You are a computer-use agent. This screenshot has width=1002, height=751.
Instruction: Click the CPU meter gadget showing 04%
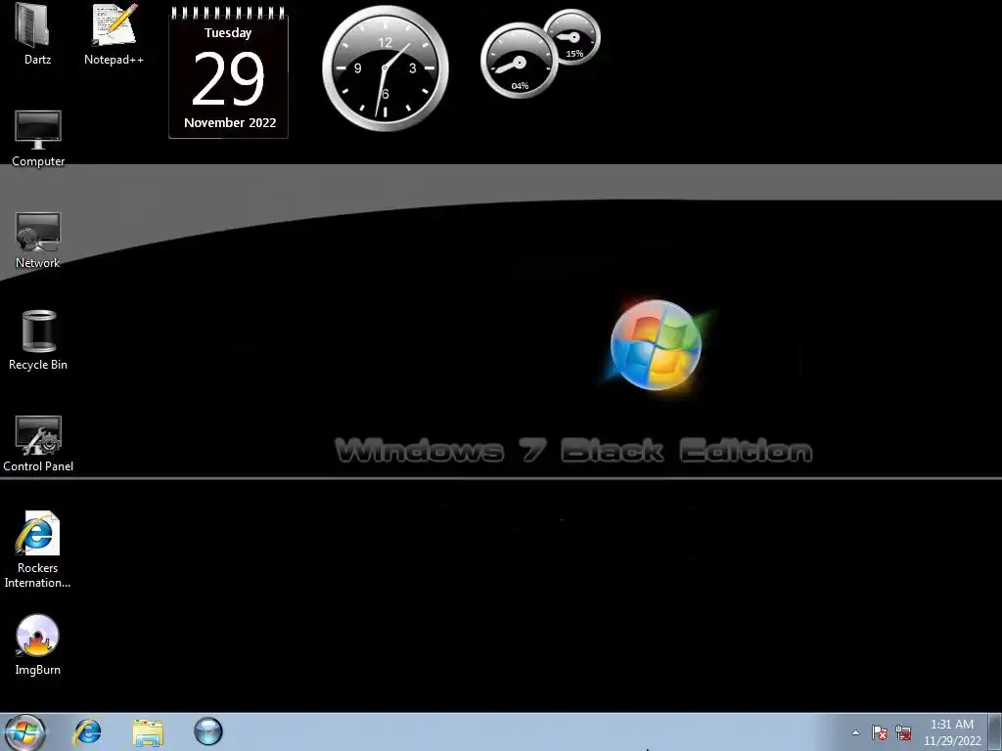click(x=519, y=62)
